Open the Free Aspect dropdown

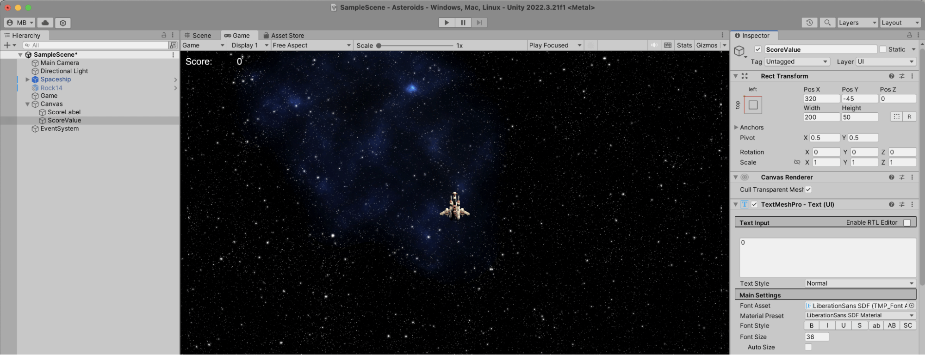click(311, 45)
